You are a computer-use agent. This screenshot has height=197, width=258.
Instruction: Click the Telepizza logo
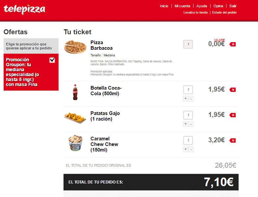(x=24, y=10)
